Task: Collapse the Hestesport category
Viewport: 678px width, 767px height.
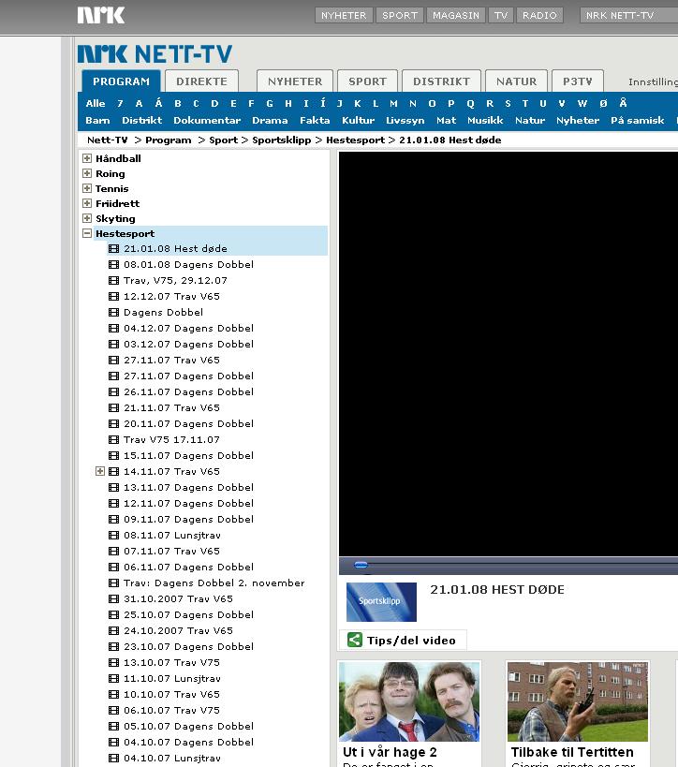Action: [x=87, y=233]
